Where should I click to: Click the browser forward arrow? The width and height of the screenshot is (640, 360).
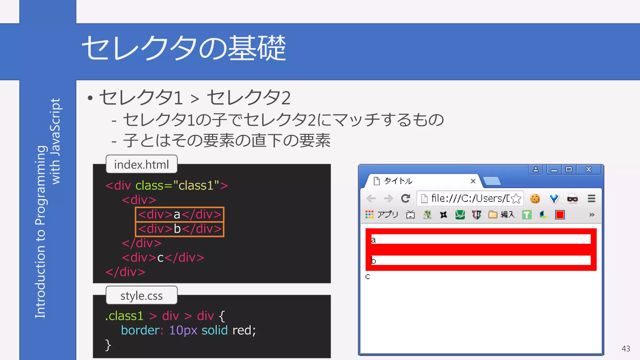[388, 198]
